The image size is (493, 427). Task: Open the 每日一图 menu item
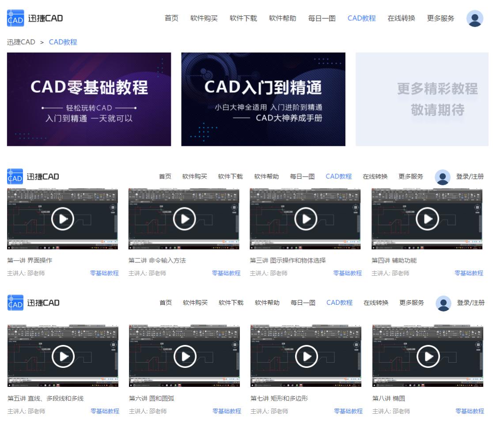pos(322,19)
